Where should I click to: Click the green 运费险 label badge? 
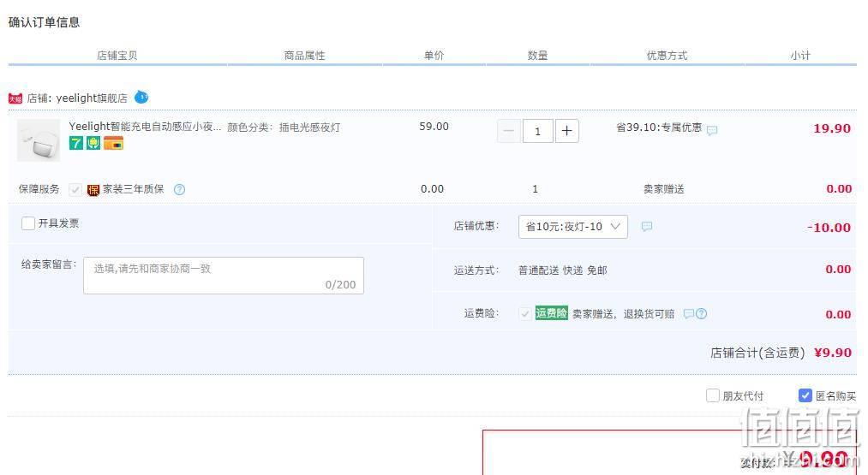551,313
